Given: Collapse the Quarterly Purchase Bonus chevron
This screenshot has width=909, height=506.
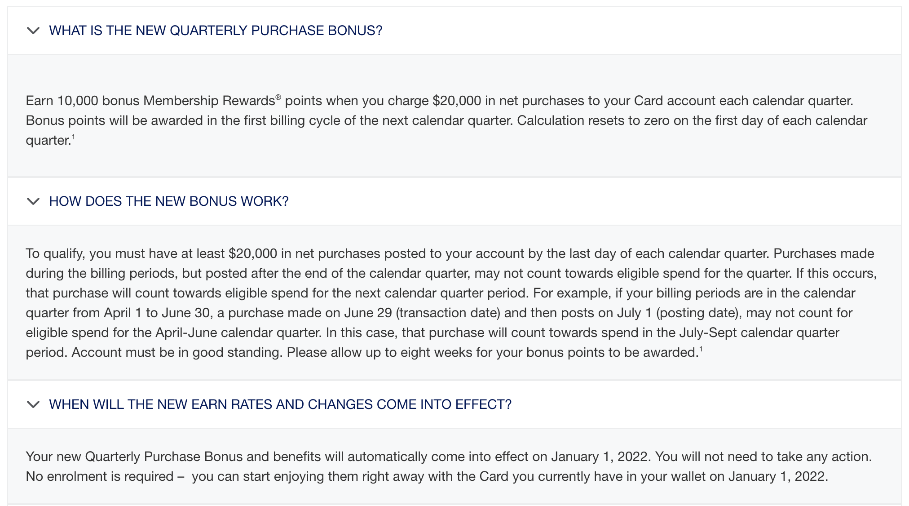Looking at the screenshot, I should coord(33,31).
